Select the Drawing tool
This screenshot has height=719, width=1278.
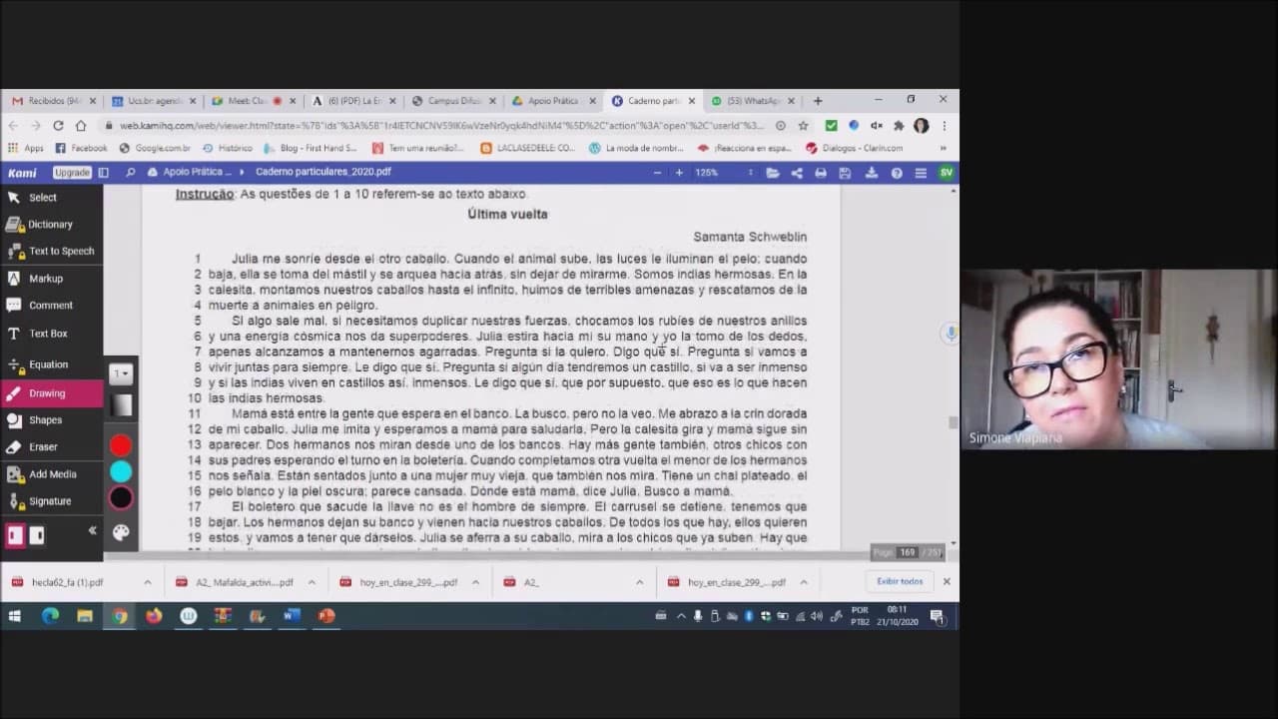(x=51, y=393)
